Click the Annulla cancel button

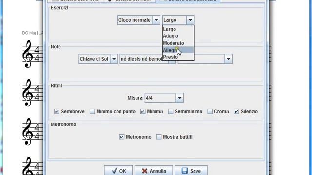click(x=154, y=171)
